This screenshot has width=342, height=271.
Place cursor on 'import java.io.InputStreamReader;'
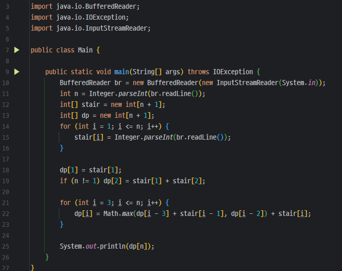[91, 28]
